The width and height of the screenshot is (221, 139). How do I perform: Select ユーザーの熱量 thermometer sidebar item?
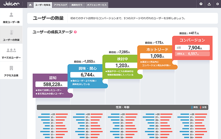click(11, 35)
